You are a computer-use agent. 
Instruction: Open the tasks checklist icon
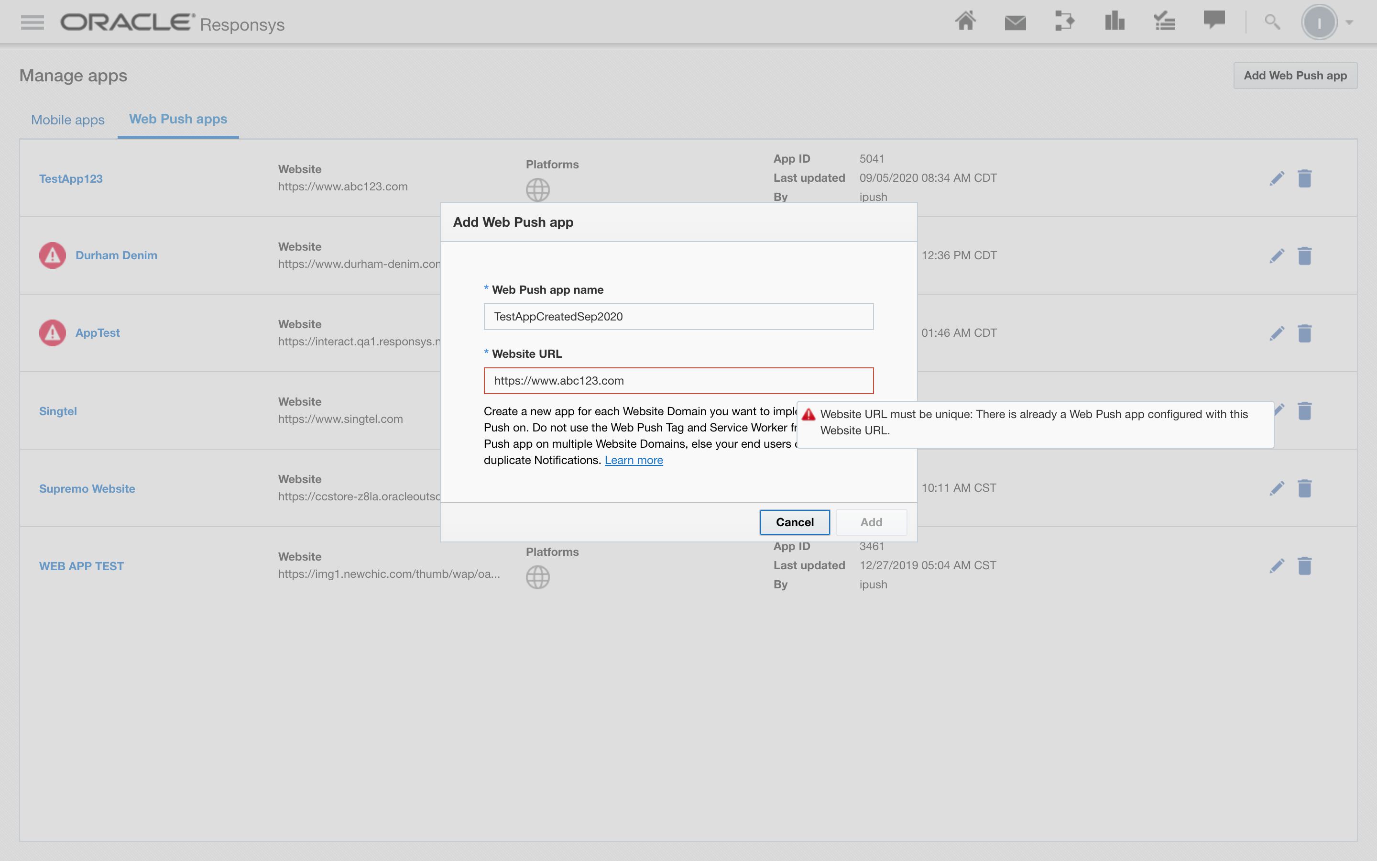[1164, 22]
